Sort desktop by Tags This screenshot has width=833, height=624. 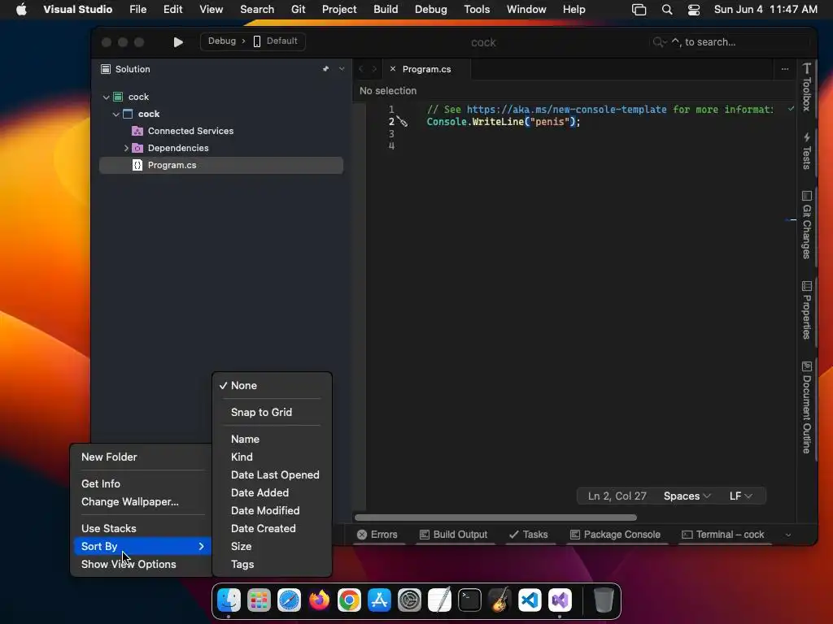coord(272,565)
